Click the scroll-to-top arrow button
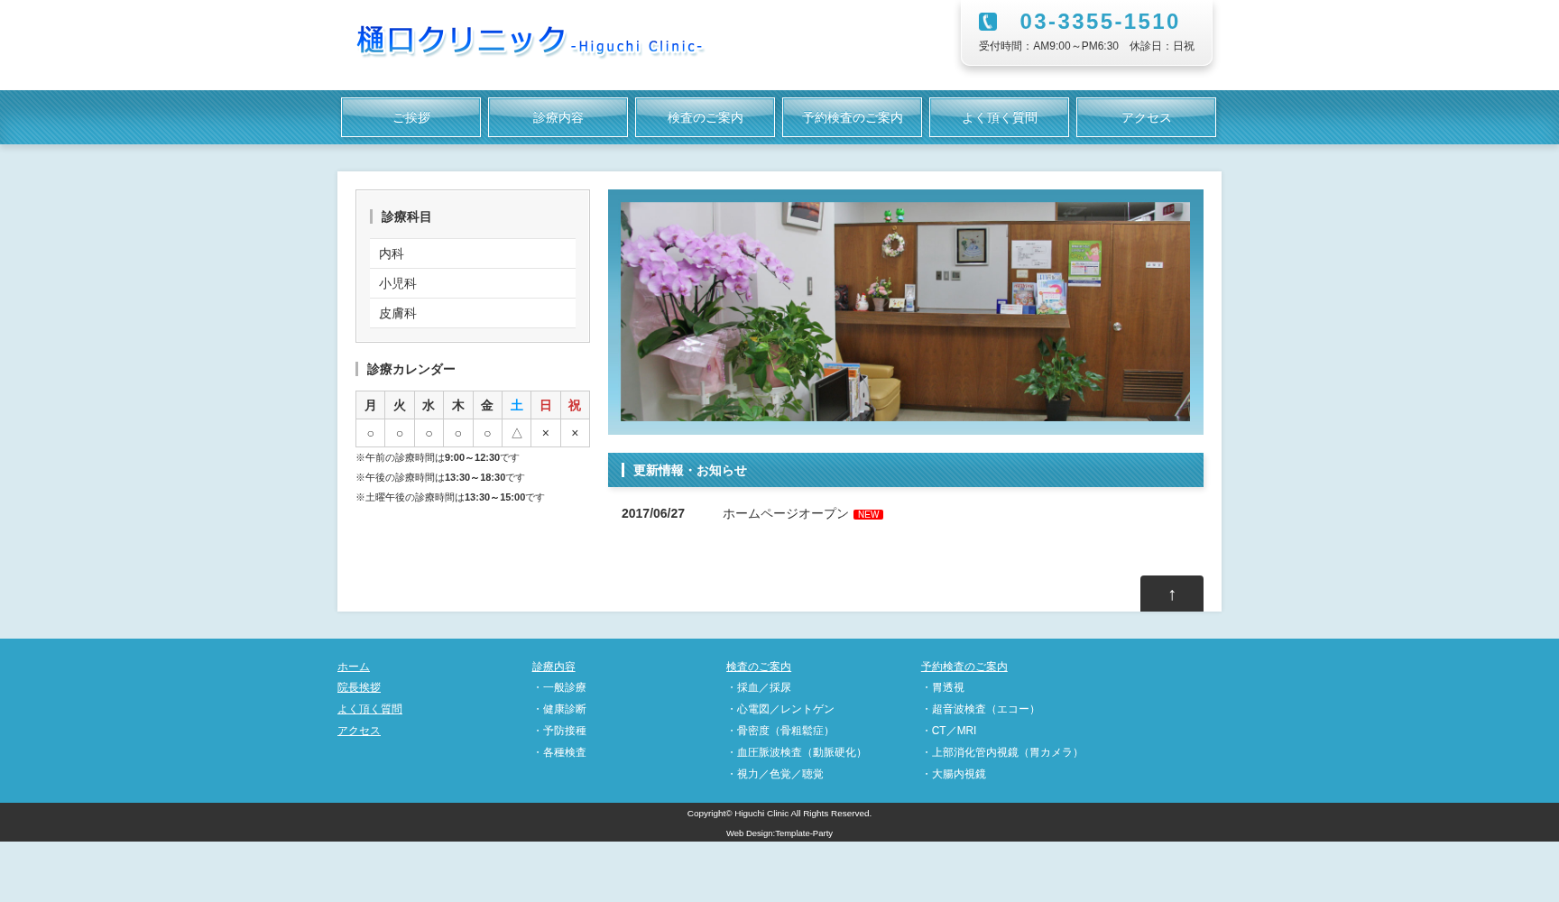Screen dimensions: 1559x902 click(x=1171, y=594)
